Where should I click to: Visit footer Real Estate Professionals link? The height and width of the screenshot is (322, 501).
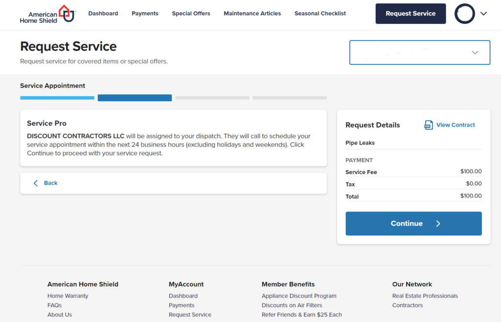coord(425,296)
